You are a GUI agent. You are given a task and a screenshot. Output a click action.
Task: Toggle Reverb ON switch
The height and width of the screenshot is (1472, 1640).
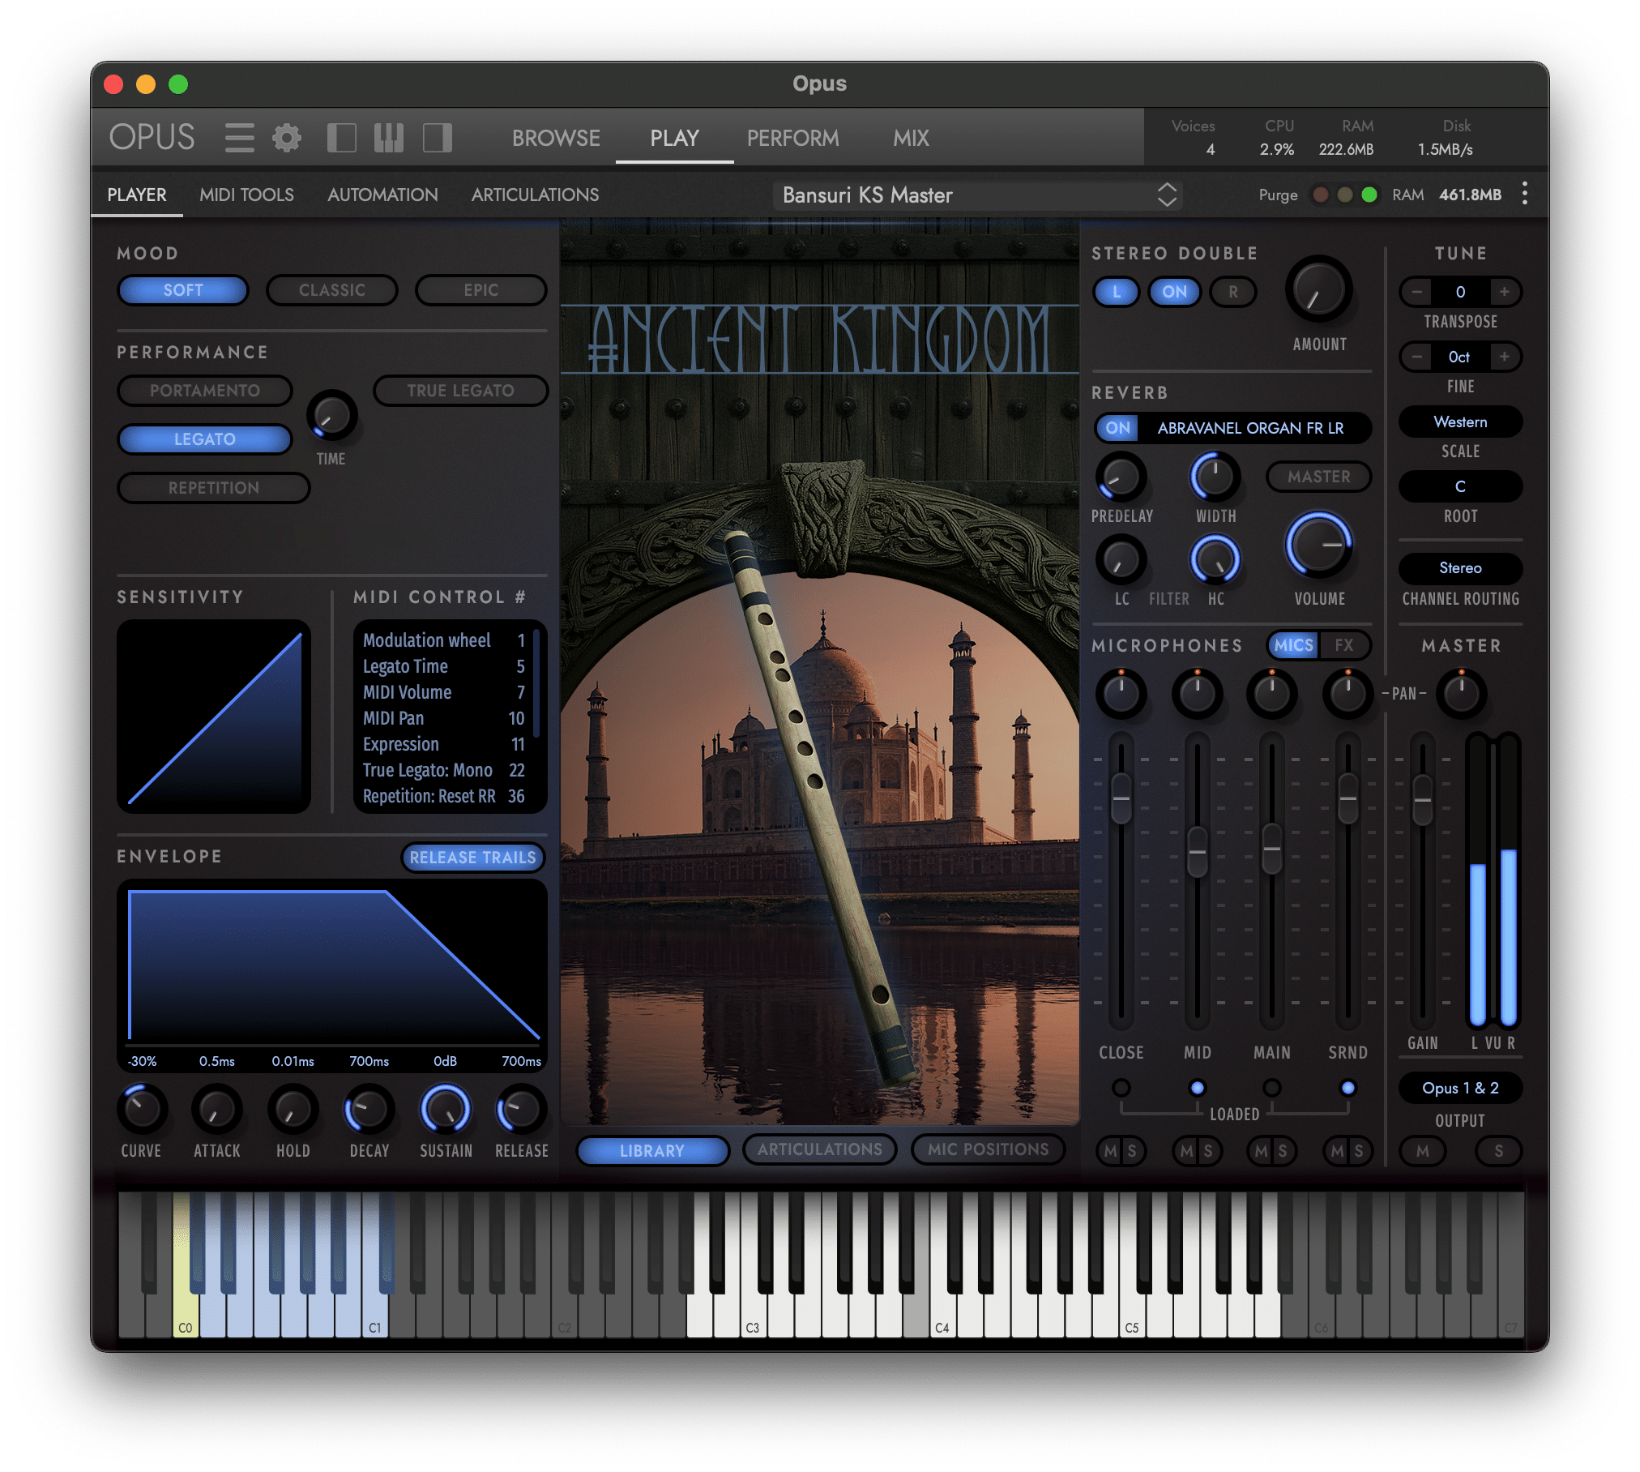1117,428
